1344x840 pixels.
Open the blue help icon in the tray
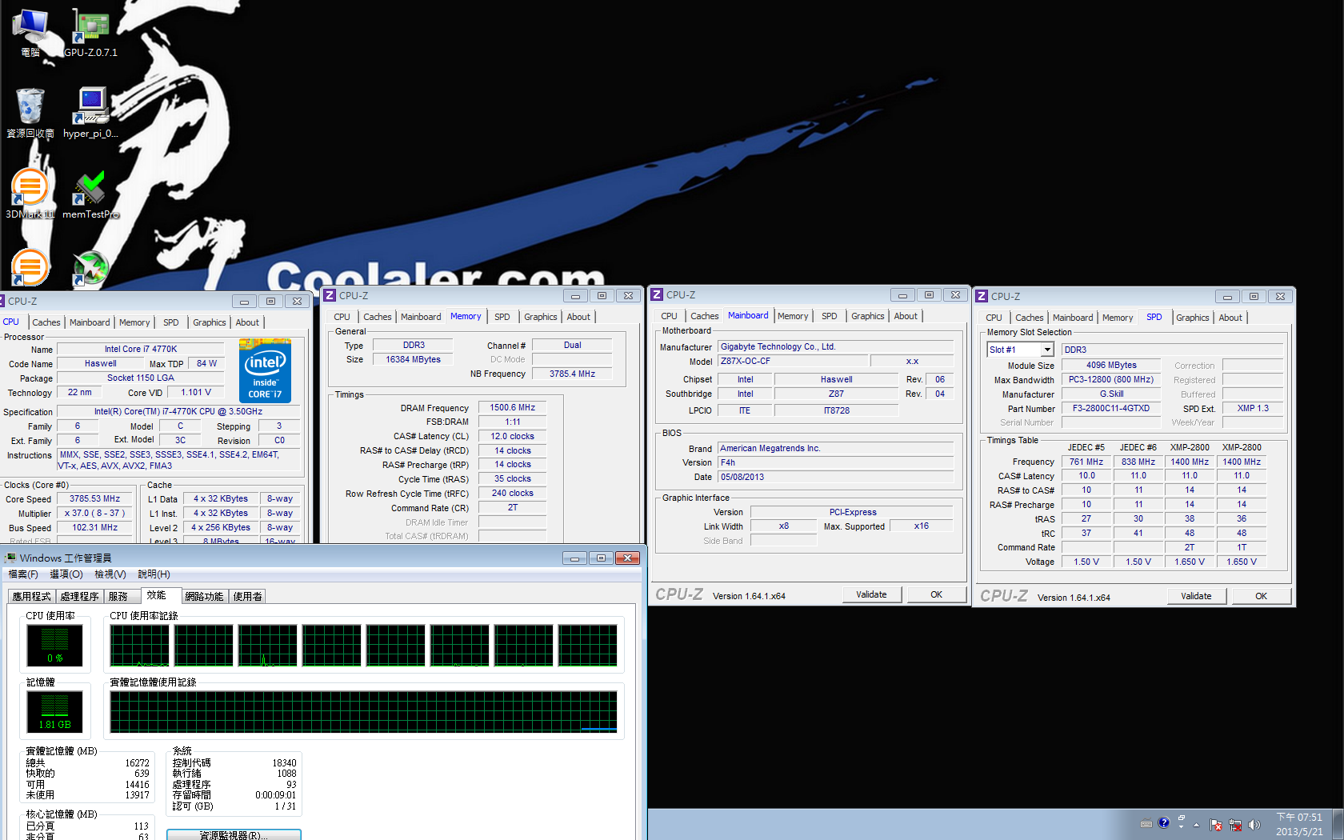[x=1164, y=822]
